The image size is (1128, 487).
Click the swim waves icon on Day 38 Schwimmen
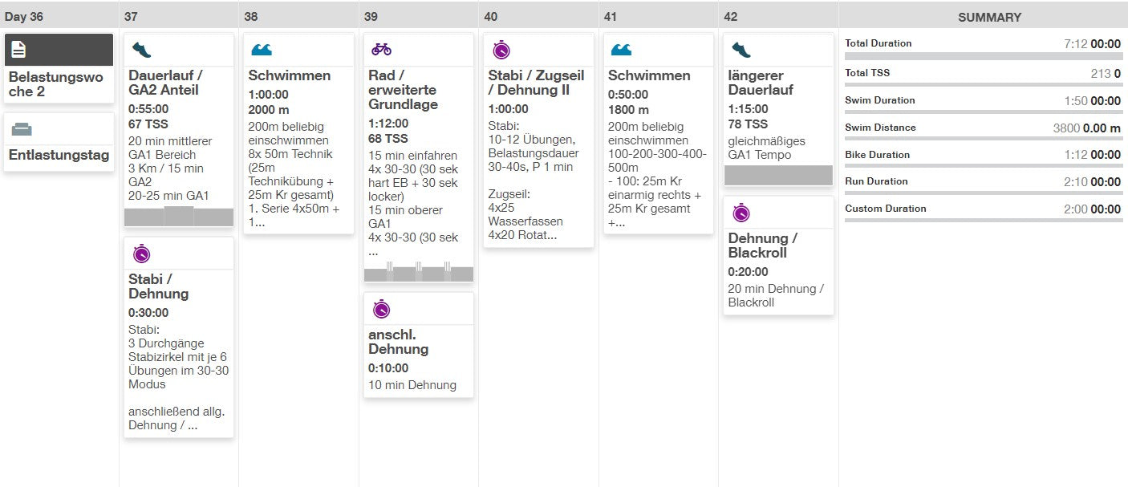(x=262, y=49)
